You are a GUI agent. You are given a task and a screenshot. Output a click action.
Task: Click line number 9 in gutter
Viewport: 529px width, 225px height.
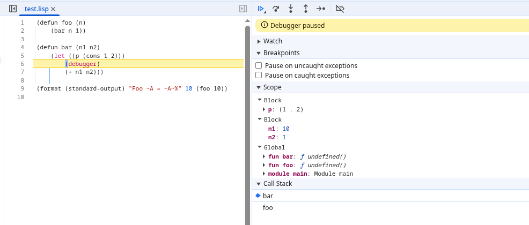click(22, 88)
